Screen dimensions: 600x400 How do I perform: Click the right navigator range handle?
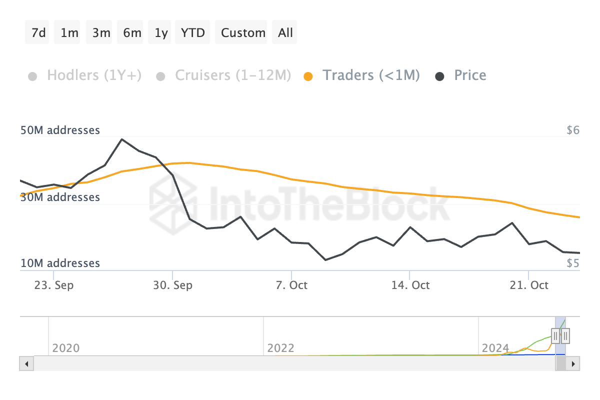(566, 334)
